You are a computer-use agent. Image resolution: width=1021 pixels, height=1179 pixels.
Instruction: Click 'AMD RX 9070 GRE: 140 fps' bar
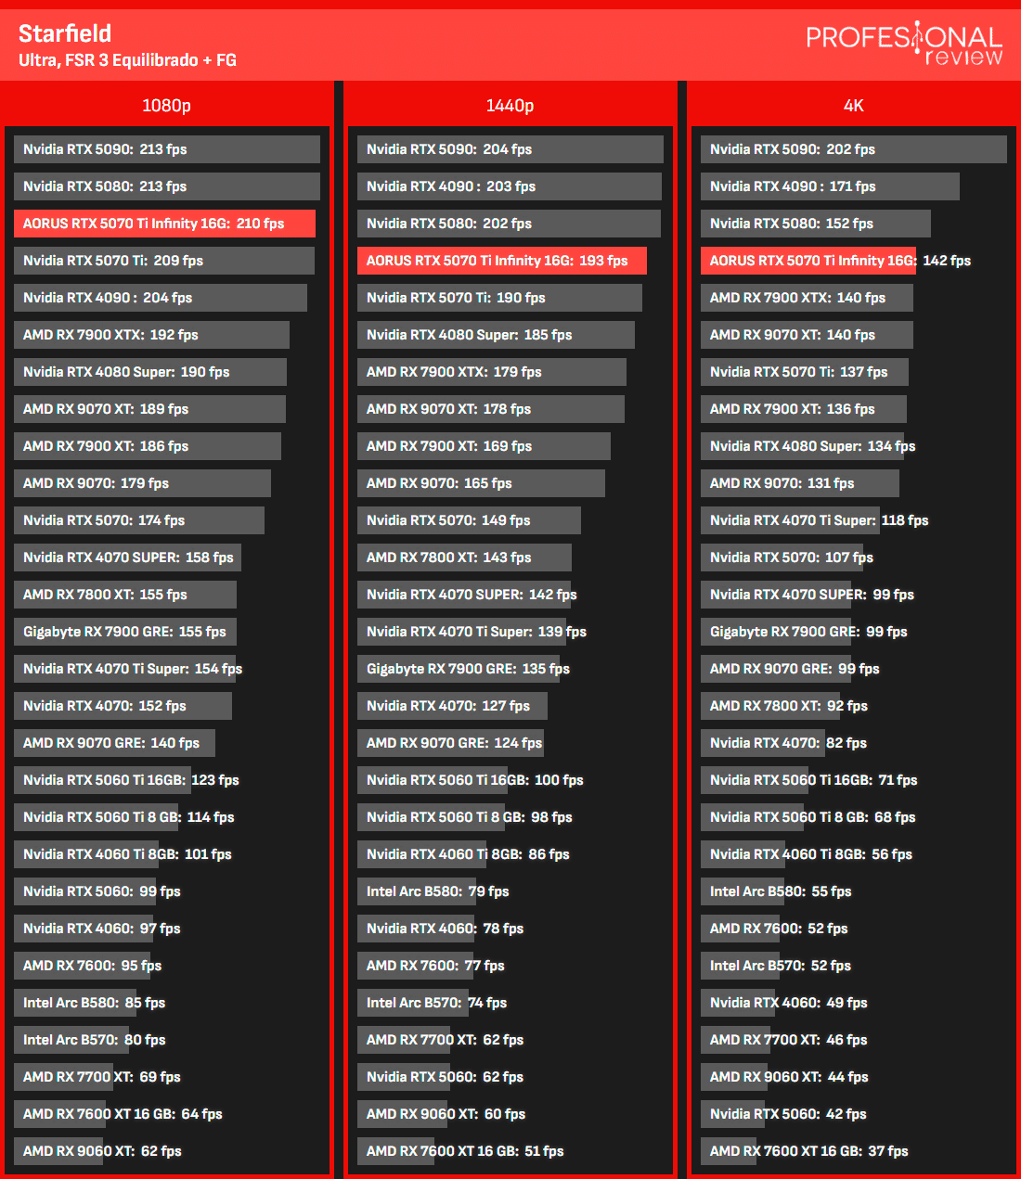point(114,743)
